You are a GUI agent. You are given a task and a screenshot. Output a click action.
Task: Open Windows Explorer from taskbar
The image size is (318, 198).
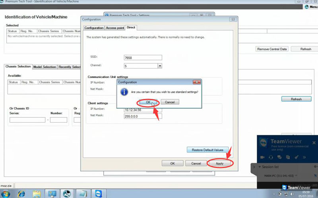click(x=37, y=194)
